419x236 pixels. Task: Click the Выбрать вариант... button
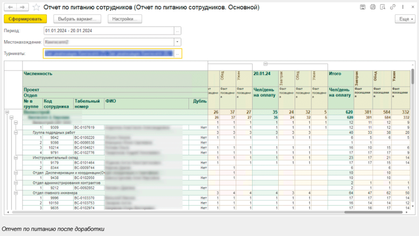click(x=77, y=19)
